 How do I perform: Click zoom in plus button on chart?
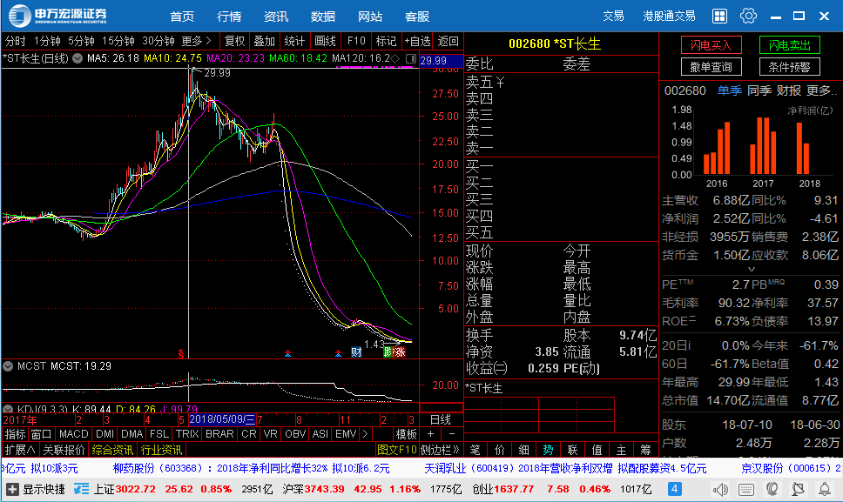click(x=430, y=434)
